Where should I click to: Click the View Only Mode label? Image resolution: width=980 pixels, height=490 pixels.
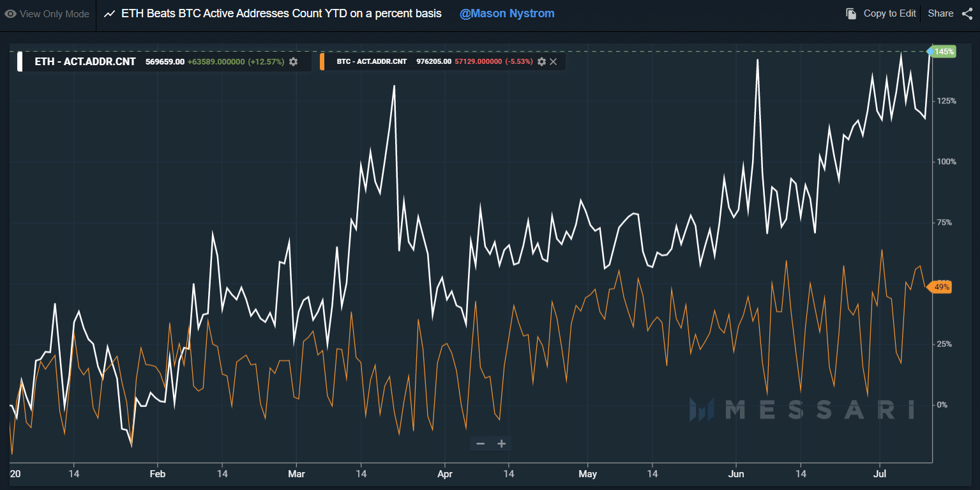click(54, 14)
